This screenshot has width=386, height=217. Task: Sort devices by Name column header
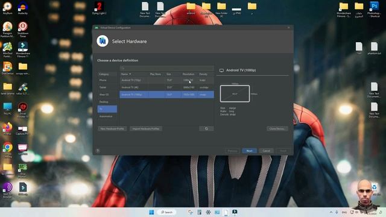click(x=134, y=74)
